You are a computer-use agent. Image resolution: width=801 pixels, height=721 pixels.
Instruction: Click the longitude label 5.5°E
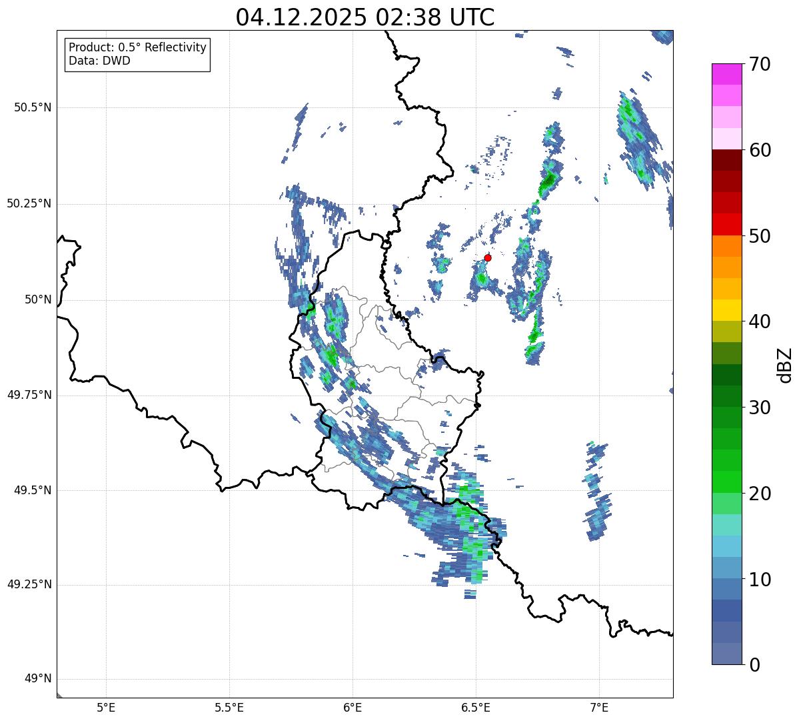coord(229,707)
